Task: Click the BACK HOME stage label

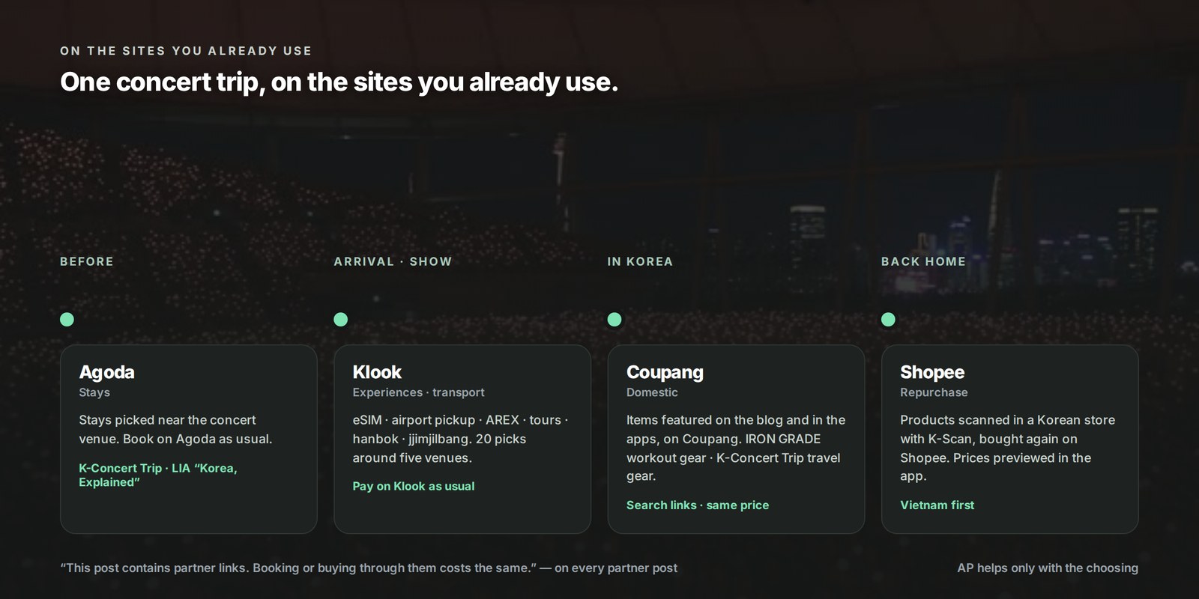Action: (x=923, y=261)
